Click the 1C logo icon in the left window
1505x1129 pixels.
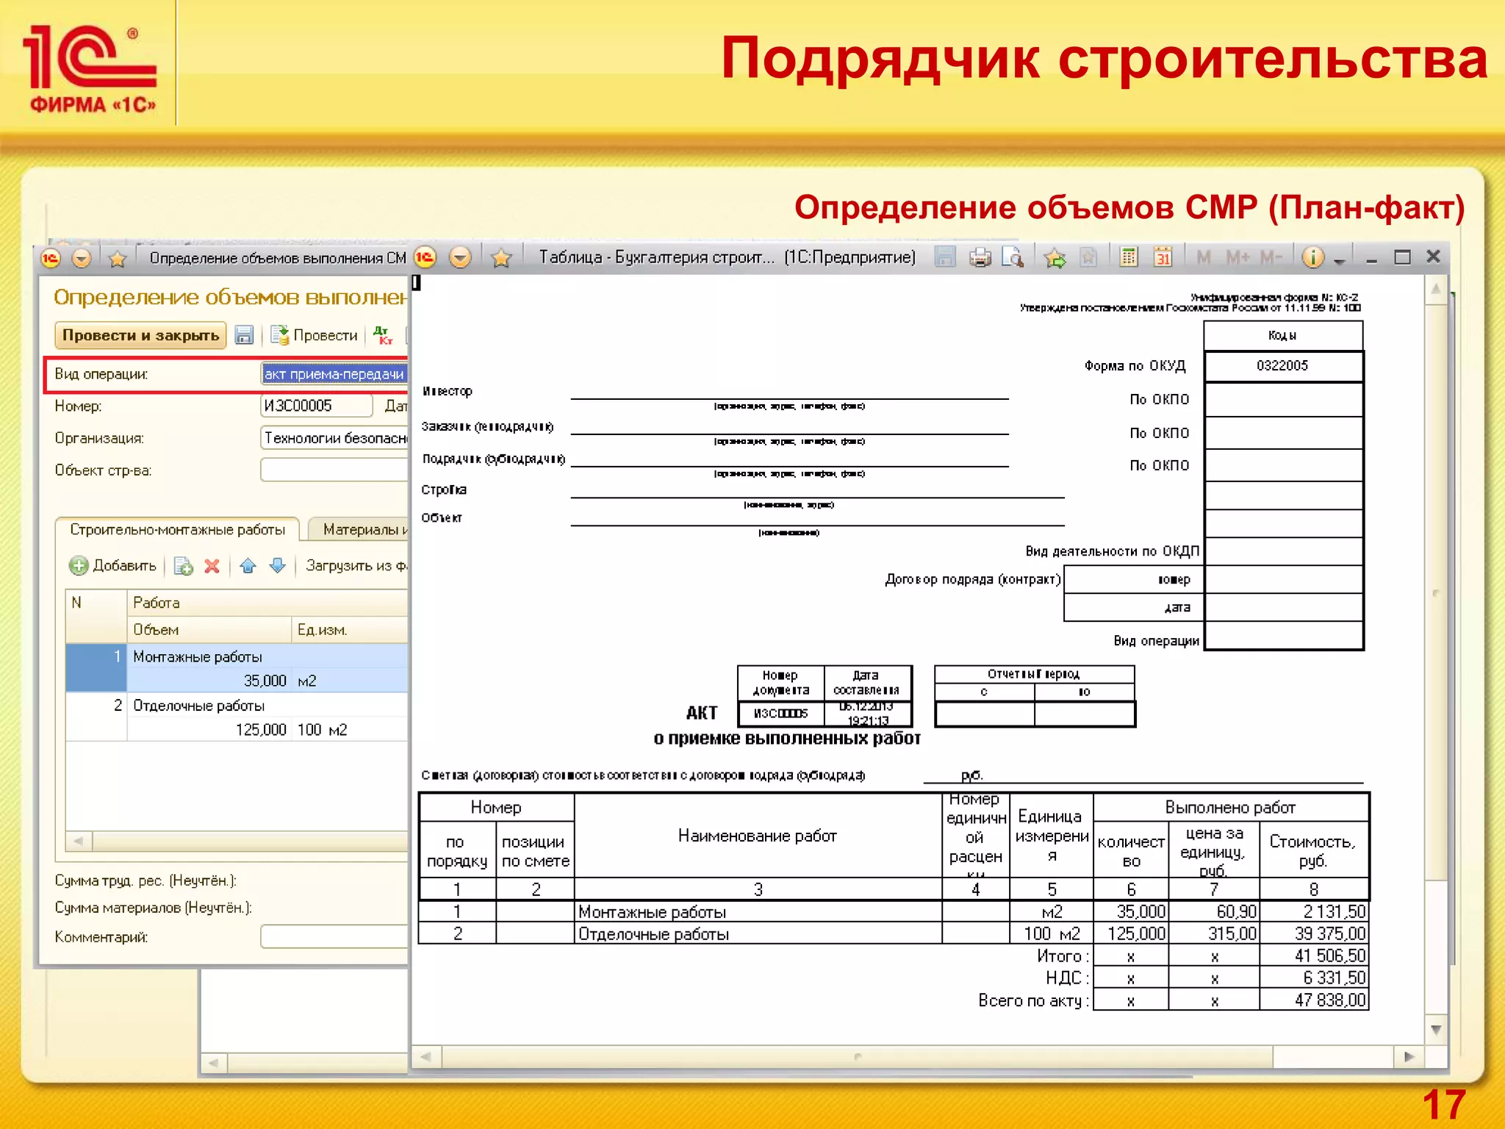click(50, 258)
